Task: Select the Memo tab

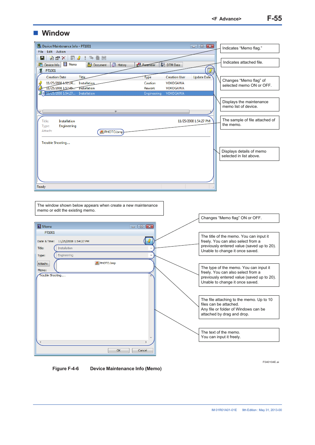Action: click(x=73, y=65)
